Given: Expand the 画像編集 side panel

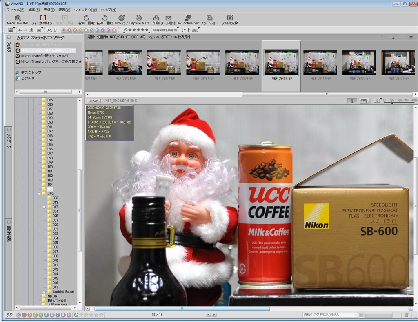Looking at the screenshot, I should click(9, 222).
